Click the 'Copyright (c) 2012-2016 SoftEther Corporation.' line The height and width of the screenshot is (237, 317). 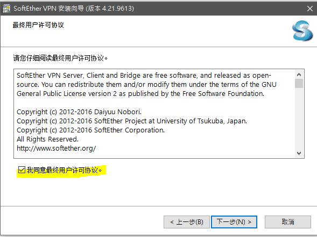pyautogui.click(x=90, y=130)
